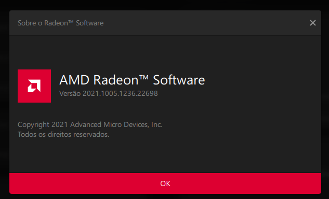Click the word Radeon in large heading
The height and width of the screenshot is (199, 329).
[116, 80]
